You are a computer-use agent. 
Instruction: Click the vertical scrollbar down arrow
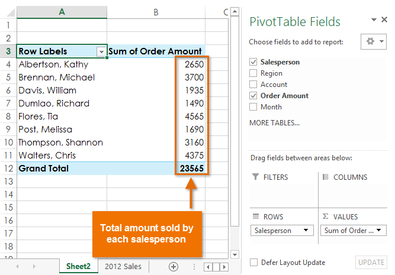(235, 255)
